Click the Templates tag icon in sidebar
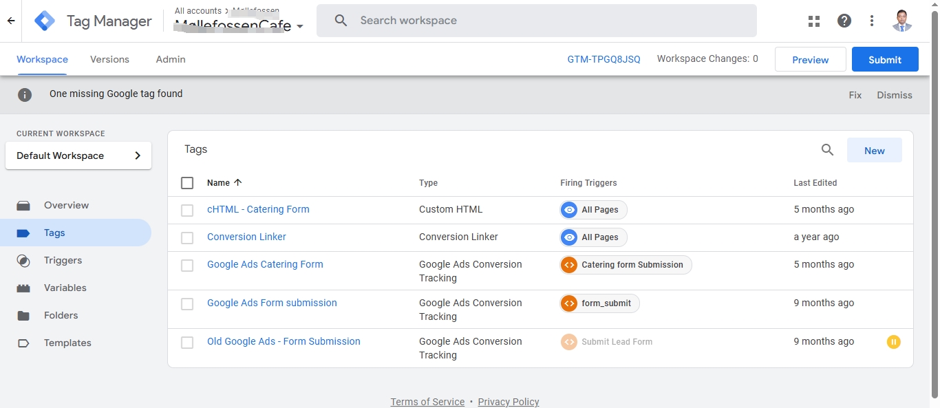The width and height of the screenshot is (940, 408). (23, 343)
